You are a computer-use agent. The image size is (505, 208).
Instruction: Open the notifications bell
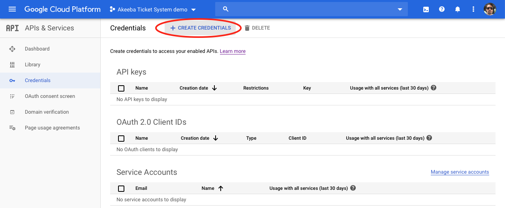point(458,9)
